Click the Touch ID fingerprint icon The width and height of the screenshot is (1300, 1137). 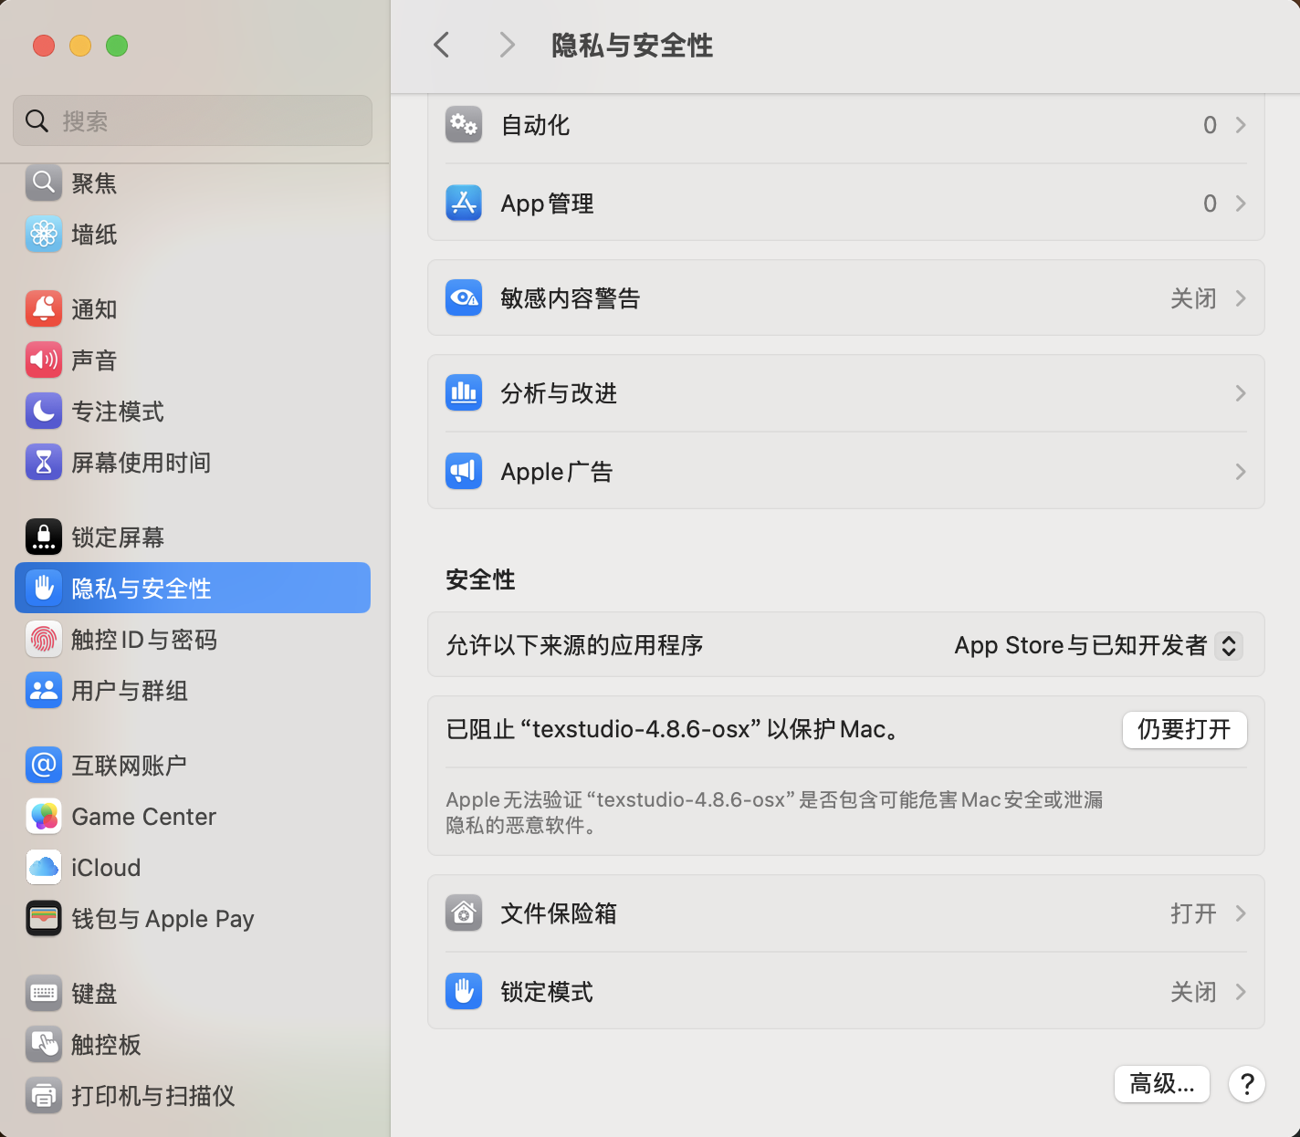pos(44,640)
